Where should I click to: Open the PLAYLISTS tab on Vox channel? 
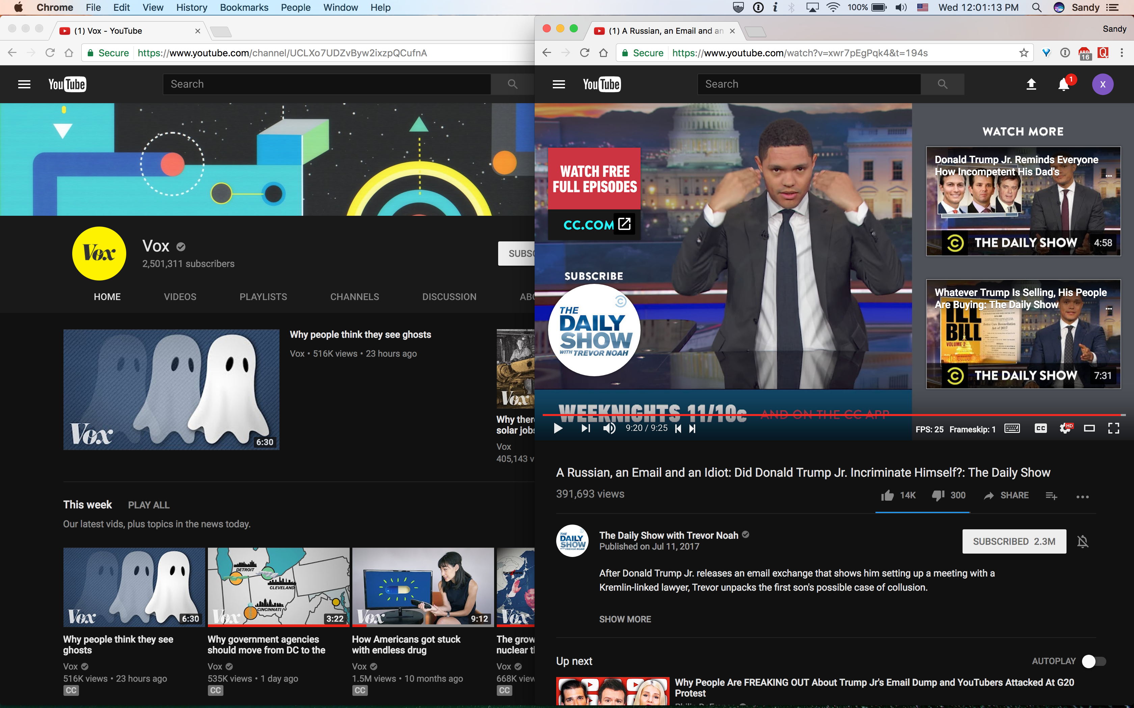click(x=263, y=297)
